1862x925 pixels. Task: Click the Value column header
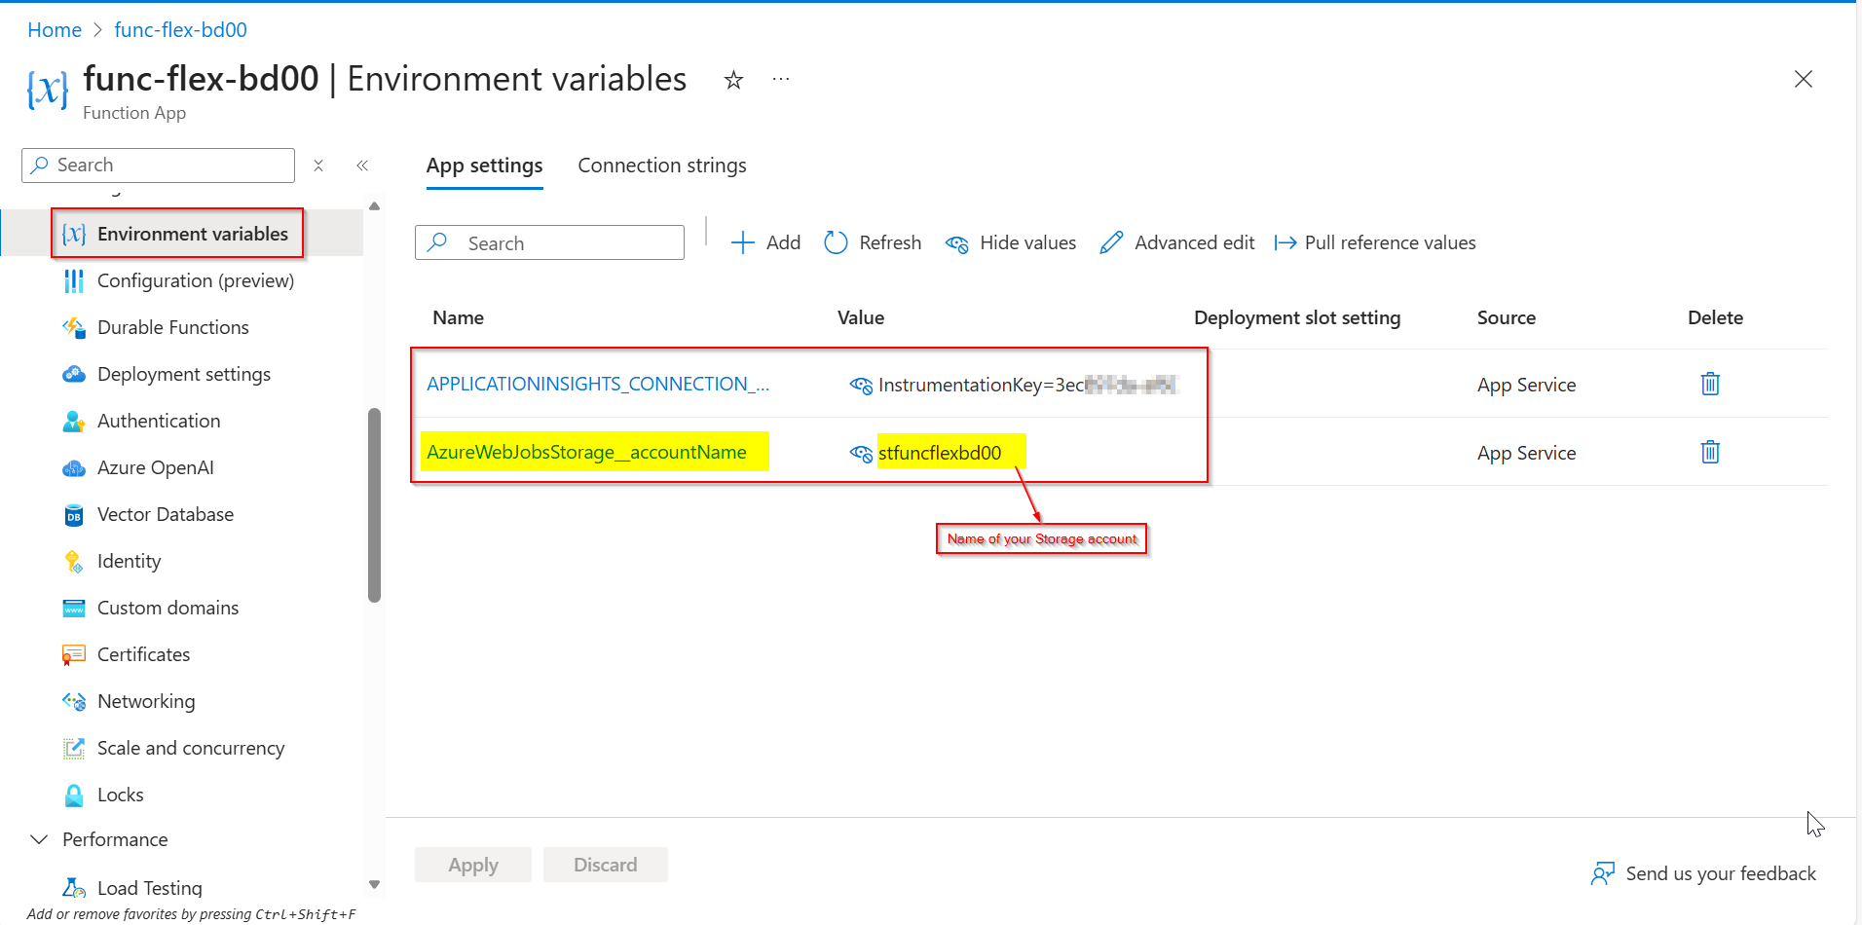pyautogui.click(x=861, y=317)
